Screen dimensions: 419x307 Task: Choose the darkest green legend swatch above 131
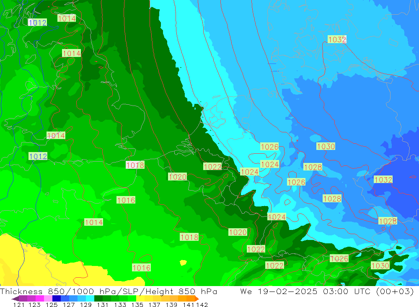click(98, 299)
